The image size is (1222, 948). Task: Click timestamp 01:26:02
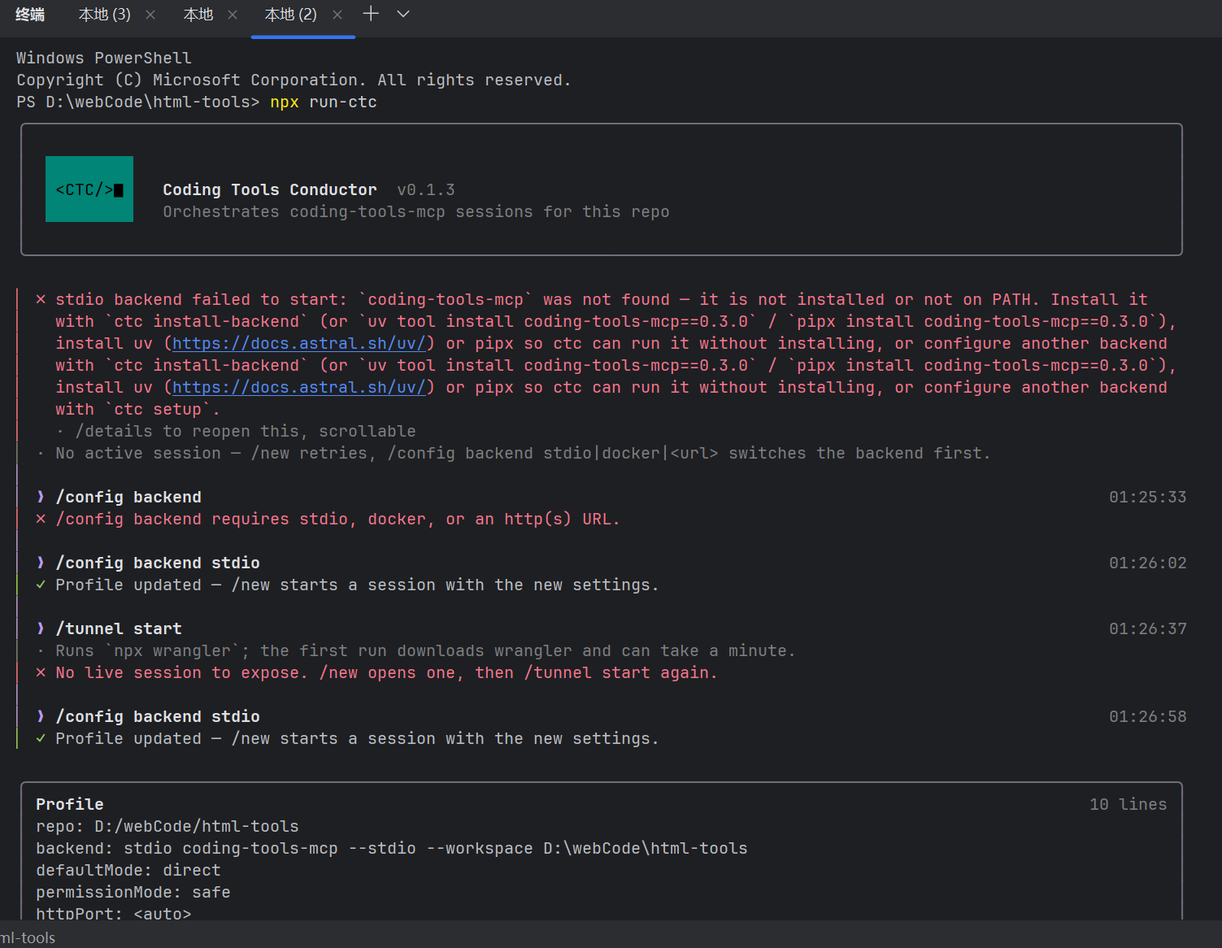pyautogui.click(x=1148, y=563)
